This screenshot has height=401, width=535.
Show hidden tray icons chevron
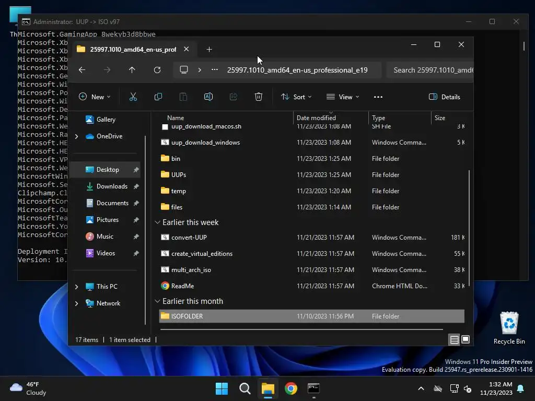[x=421, y=388]
